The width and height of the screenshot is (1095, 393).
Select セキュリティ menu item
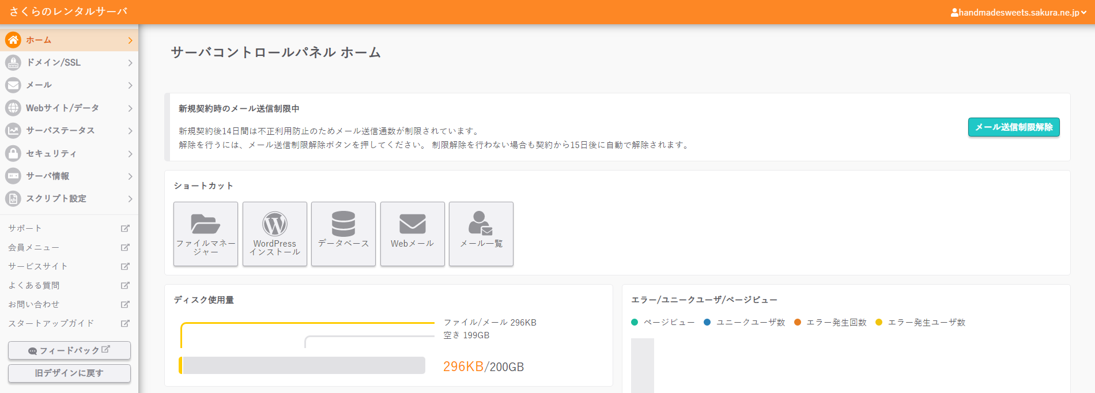69,153
